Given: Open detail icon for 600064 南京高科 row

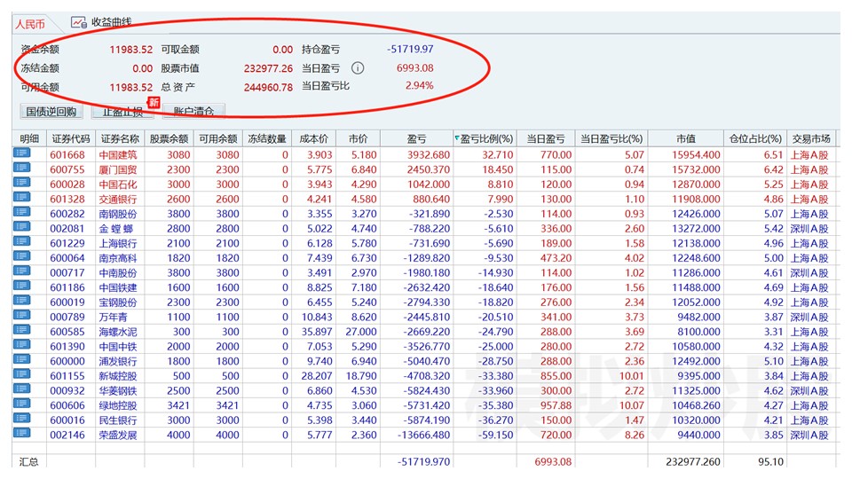Looking at the screenshot, I should click(x=21, y=255).
